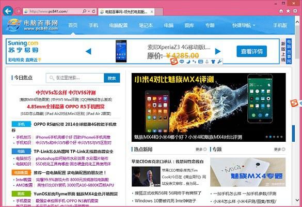Open the 手机版 link in navigation
The height and width of the screenshot is (207, 302).
point(280,25)
